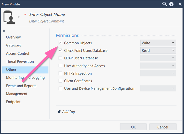Go to the Endpoint section

click(13, 102)
